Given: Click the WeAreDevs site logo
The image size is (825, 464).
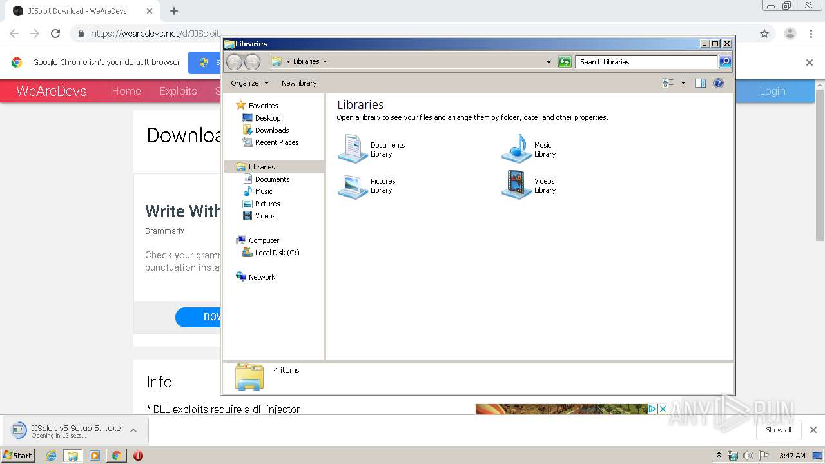Looking at the screenshot, I should 52,91.
